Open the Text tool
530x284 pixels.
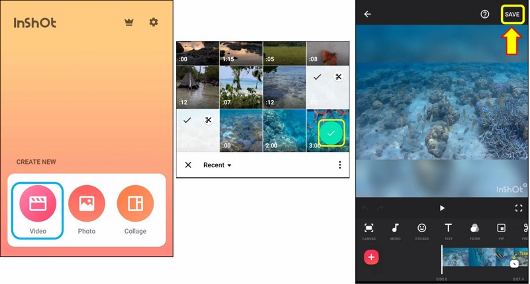click(x=449, y=232)
